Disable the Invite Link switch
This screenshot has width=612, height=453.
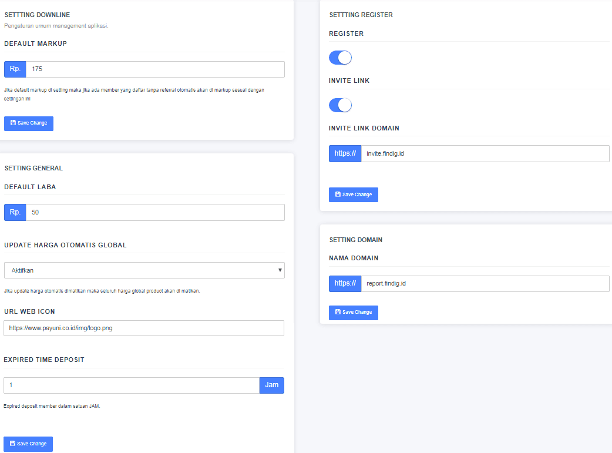coord(340,105)
